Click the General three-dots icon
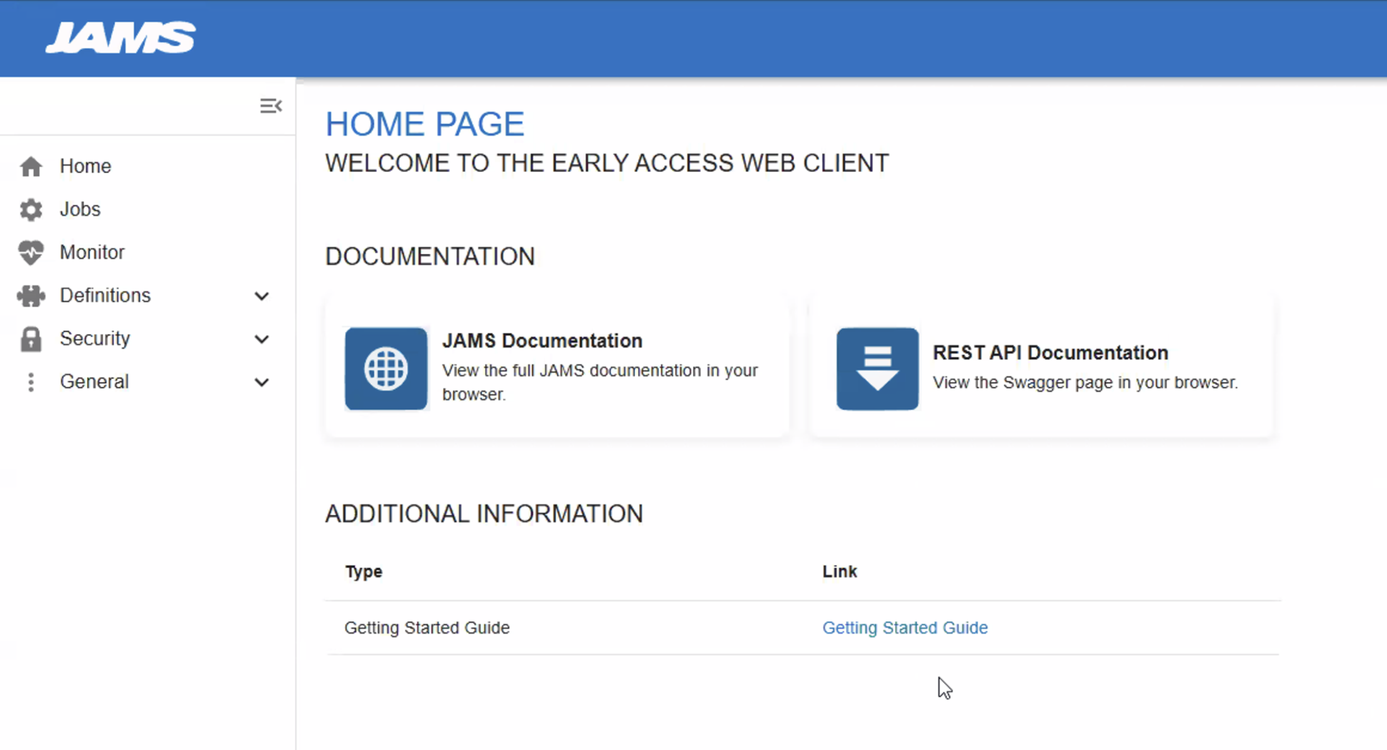This screenshot has width=1387, height=750. coord(31,382)
